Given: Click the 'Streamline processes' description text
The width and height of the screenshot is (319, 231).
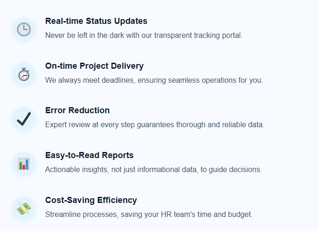Looking at the screenshot, I should click(x=148, y=214).
